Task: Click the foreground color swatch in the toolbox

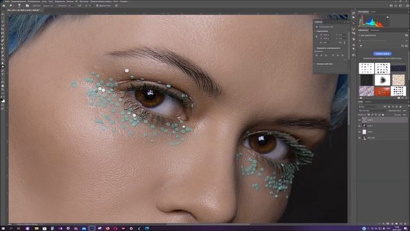Action: tap(2, 99)
